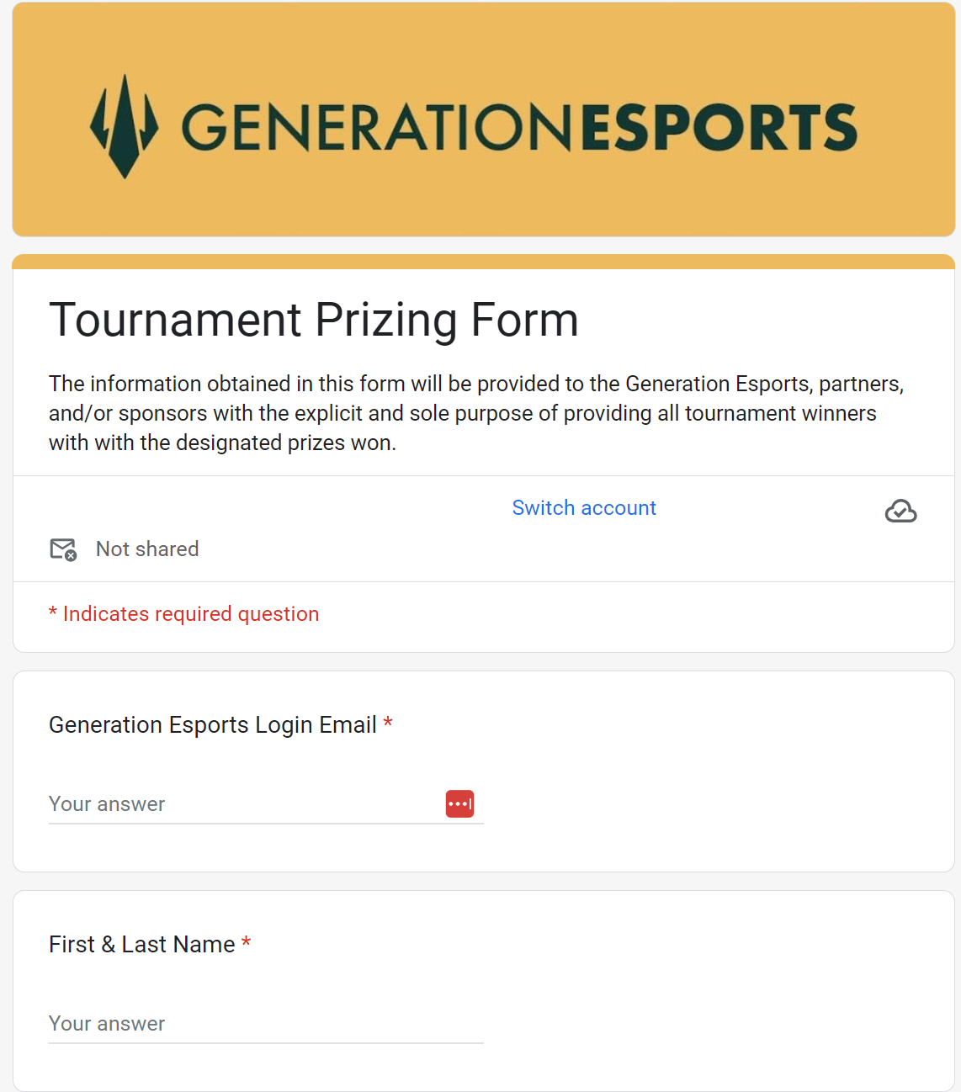Click the red asterisk beside First & Last Name
The image size is (961, 1092).
[x=247, y=943]
